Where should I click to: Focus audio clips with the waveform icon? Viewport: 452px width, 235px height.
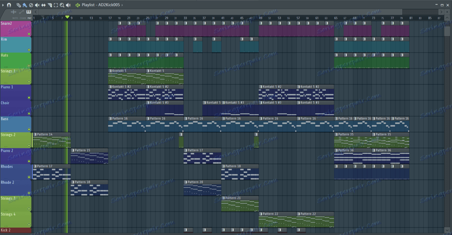click(x=13, y=12)
